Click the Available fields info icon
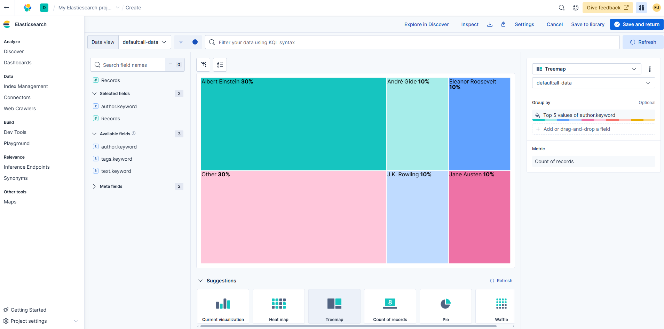Screen dimensions: 664x329 [x=134, y=133]
